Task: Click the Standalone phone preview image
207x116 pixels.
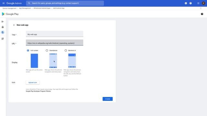Action: coord(53,61)
